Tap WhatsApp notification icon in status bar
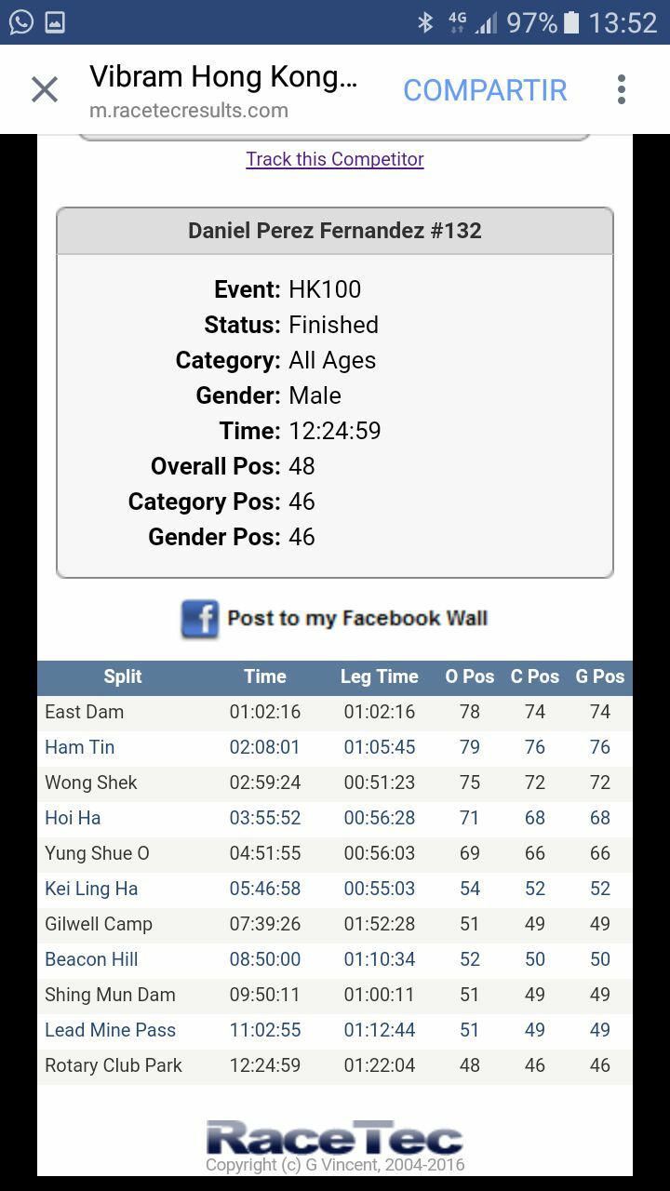 (x=20, y=21)
